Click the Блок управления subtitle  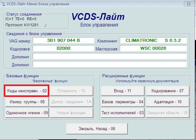[99, 25]
